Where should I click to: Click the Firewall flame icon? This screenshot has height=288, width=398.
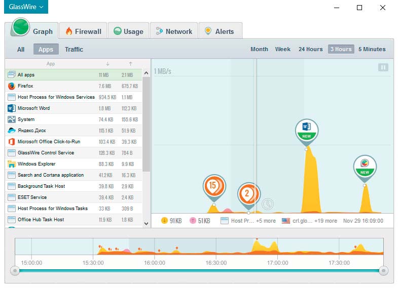point(69,31)
